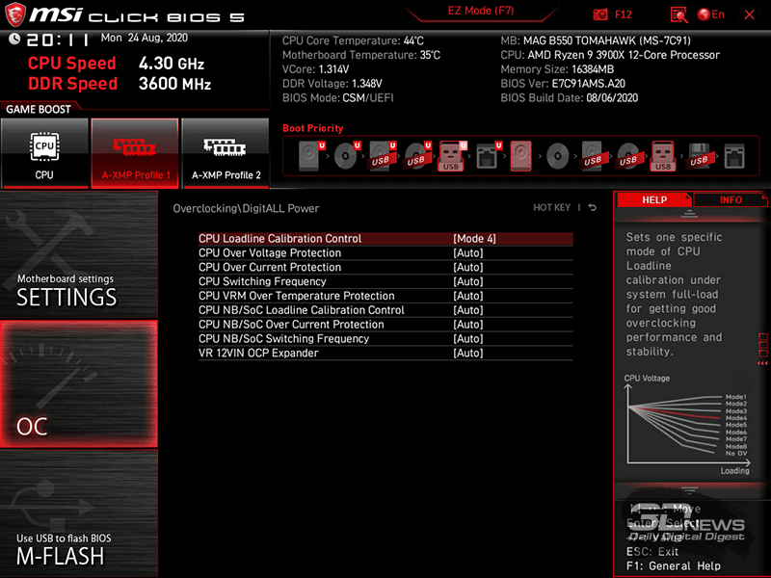The image size is (771, 578).
Task: Select the UEFI USB CD/DVD boot device
Action: 418,156
